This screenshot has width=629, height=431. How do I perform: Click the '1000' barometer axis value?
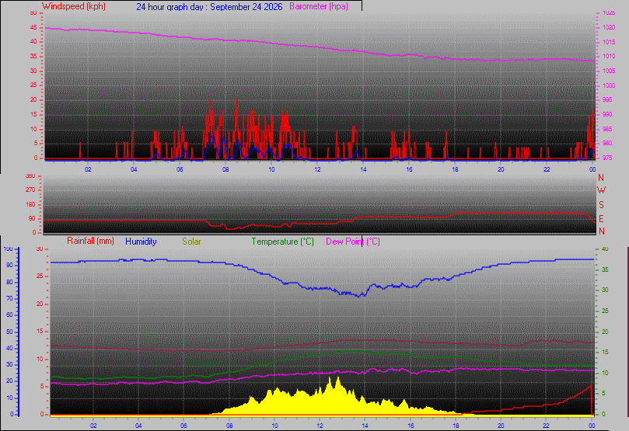coord(609,85)
